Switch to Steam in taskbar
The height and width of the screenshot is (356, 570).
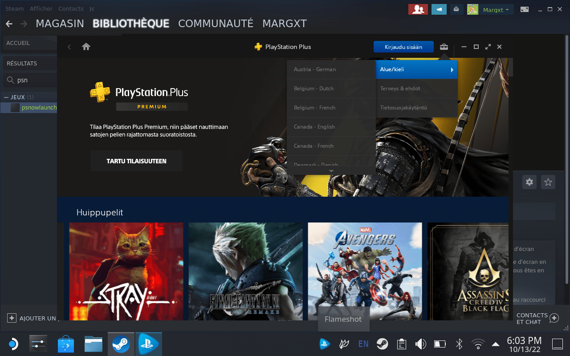[121, 344]
